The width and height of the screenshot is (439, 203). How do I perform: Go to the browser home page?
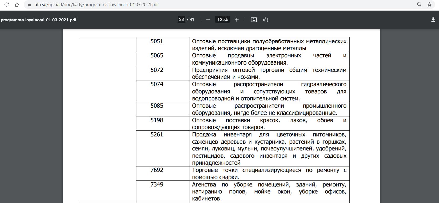pos(17,5)
